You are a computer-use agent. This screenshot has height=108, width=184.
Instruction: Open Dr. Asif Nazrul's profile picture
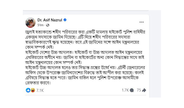tap(30, 23)
